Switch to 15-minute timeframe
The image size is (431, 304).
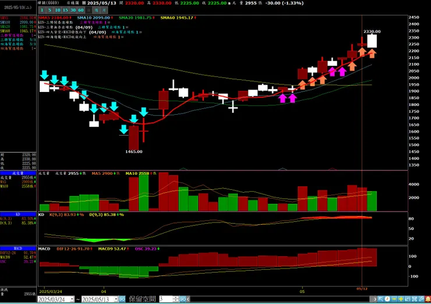tap(65, 10)
